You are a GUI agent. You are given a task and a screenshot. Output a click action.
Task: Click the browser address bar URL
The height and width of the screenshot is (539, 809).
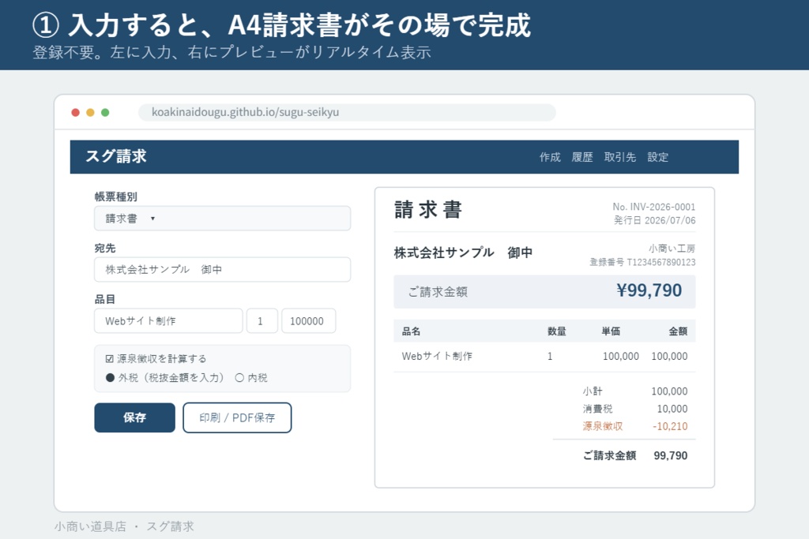(x=348, y=112)
